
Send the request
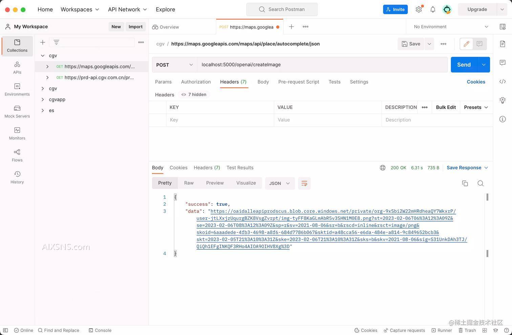(x=464, y=64)
